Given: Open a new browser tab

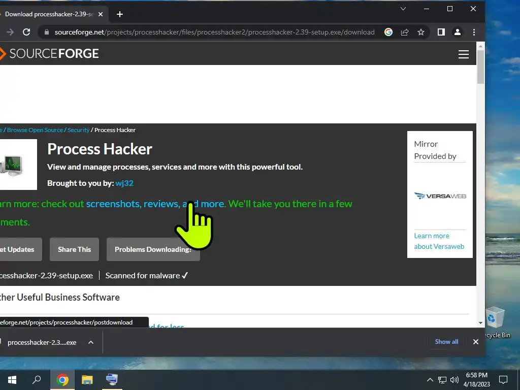Looking at the screenshot, I should (x=120, y=14).
